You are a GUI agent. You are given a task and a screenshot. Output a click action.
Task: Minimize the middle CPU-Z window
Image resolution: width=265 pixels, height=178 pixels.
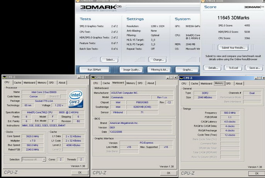pos(167,77)
